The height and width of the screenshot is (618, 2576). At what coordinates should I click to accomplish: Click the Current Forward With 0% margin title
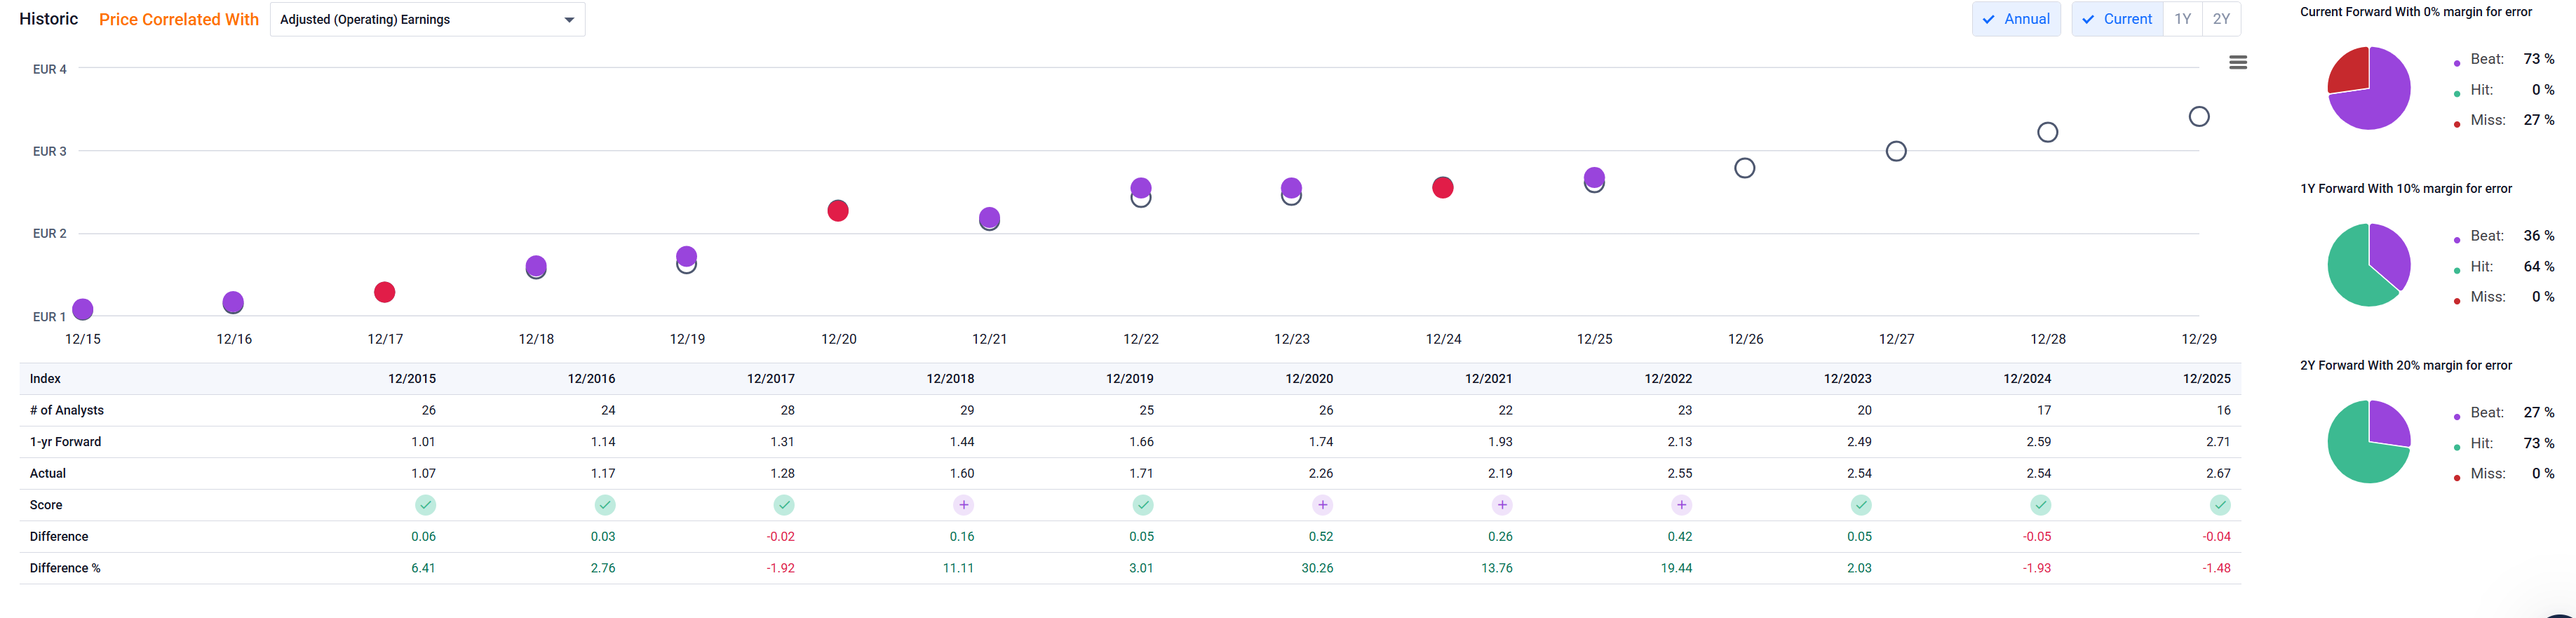(2416, 12)
